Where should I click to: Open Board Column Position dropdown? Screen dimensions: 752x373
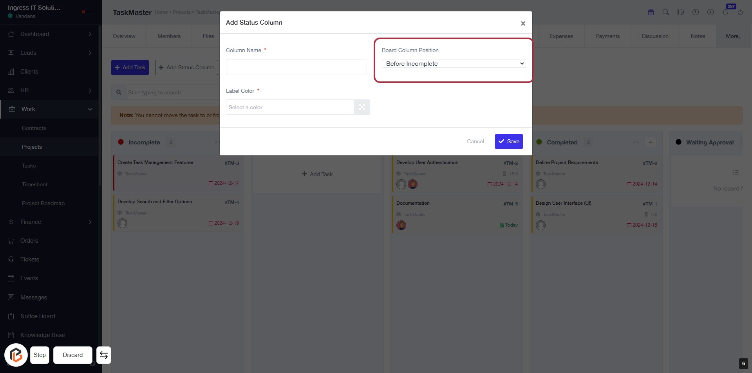pos(454,64)
